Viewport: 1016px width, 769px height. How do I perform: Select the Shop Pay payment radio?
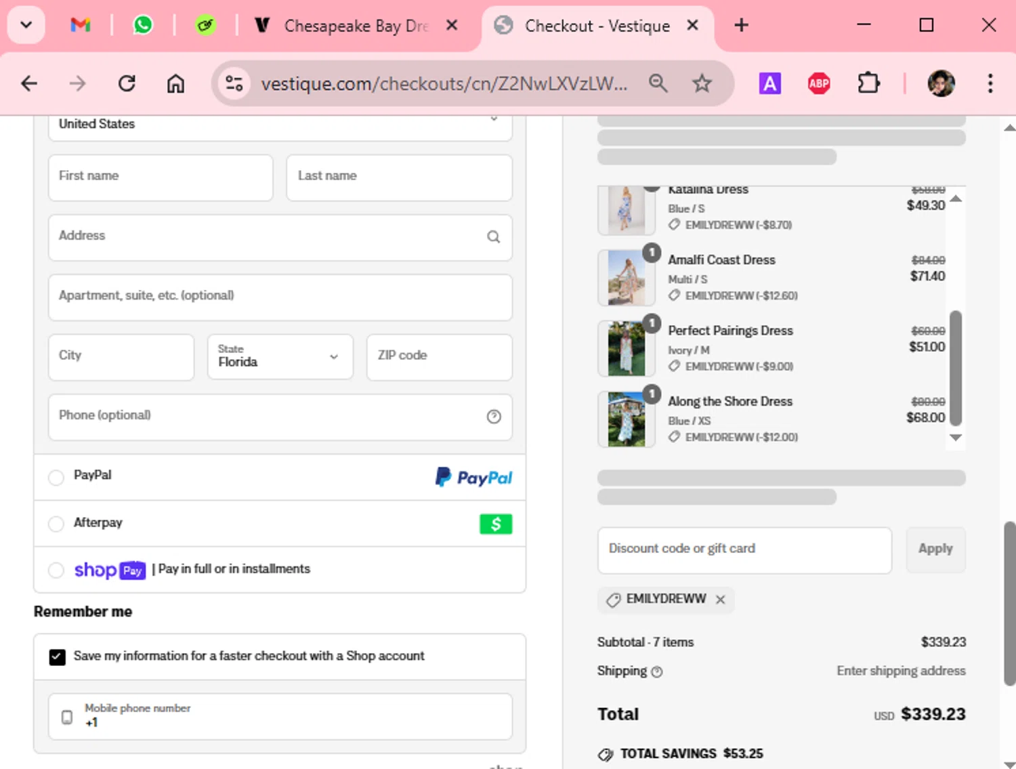(56, 570)
